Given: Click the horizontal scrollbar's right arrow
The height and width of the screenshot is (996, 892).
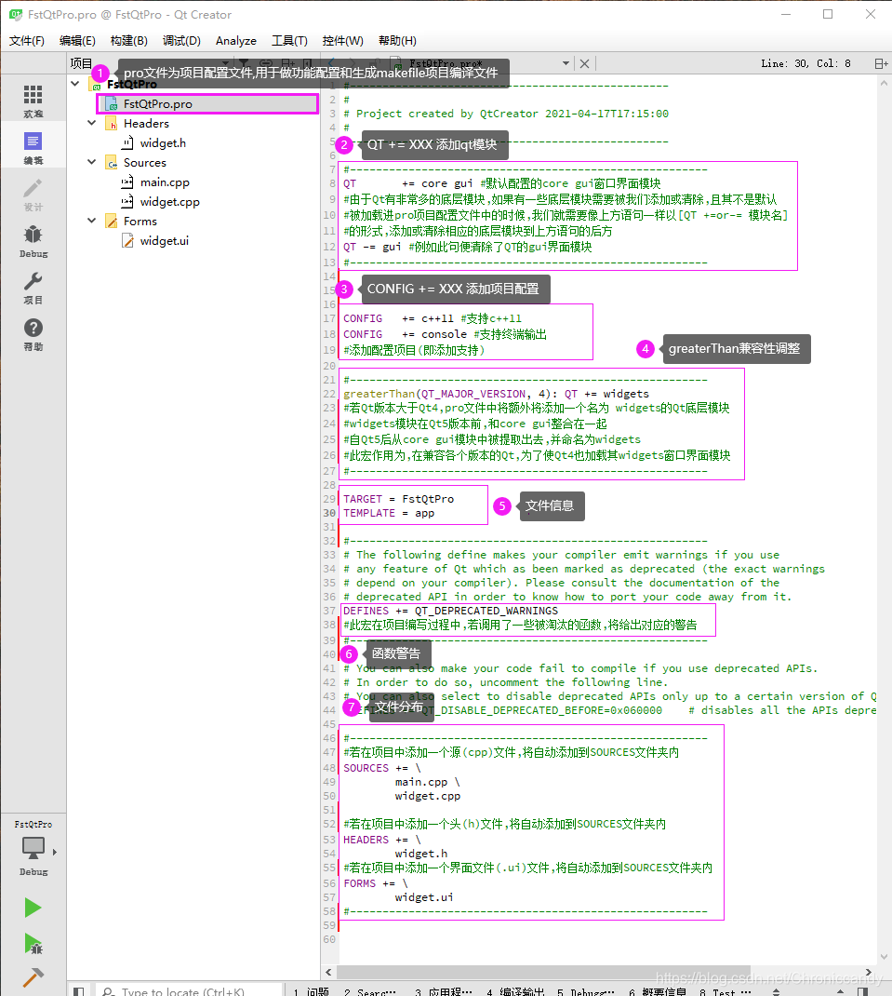Looking at the screenshot, I should 868,972.
